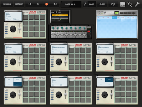Screen dimensions: 142x107
Task: Open the yellow preset bar on mr.o
Action: coord(60,15)
